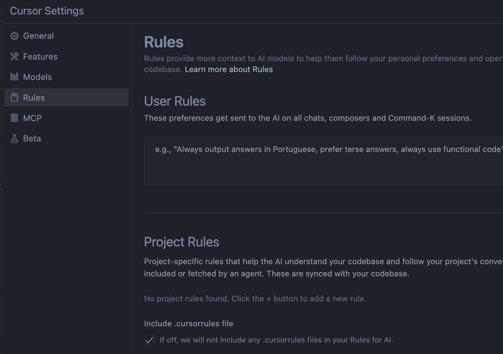
Task: Click the Rules page heading
Action: [x=164, y=42]
